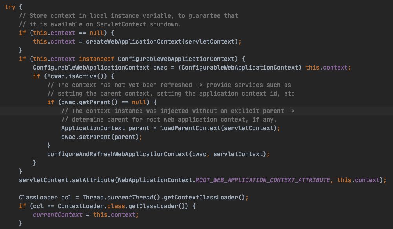
Task: Click constant 'ROOT_WEB_APPLICATION_CONTEXT_ATTRIBUTE'
Action: coord(263,180)
